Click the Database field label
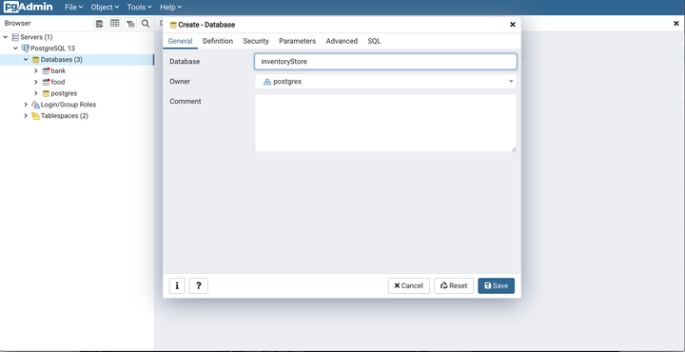The image size is (685, 352). pyautogui.click(x=185, y=62)
